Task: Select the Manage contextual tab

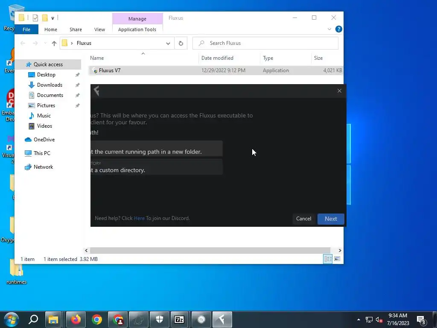Action: pyautogui.click(x=137, y=19)
